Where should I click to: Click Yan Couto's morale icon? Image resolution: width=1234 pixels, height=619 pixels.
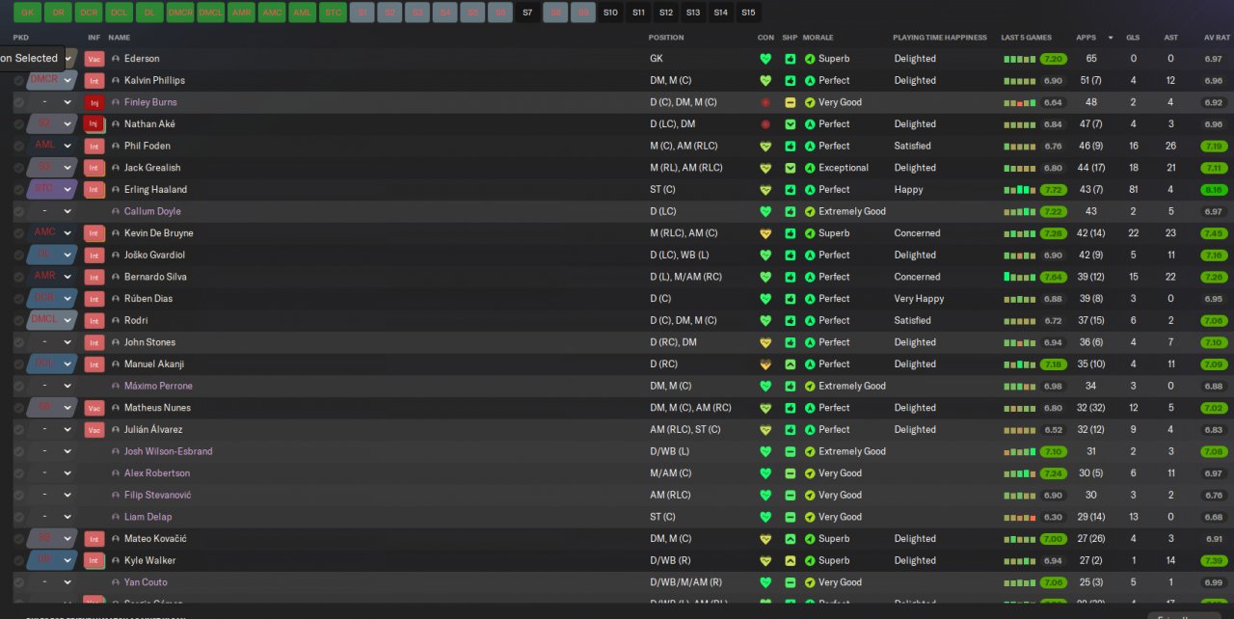[x=810, y=582]
